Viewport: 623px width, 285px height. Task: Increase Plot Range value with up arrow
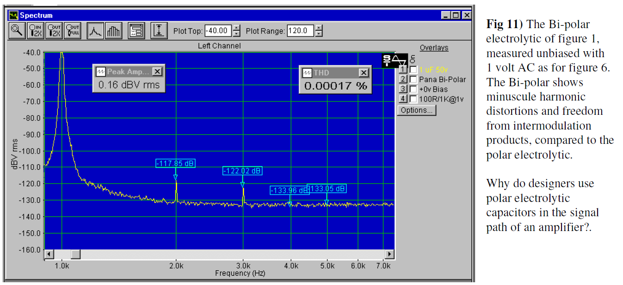(318, 28)
